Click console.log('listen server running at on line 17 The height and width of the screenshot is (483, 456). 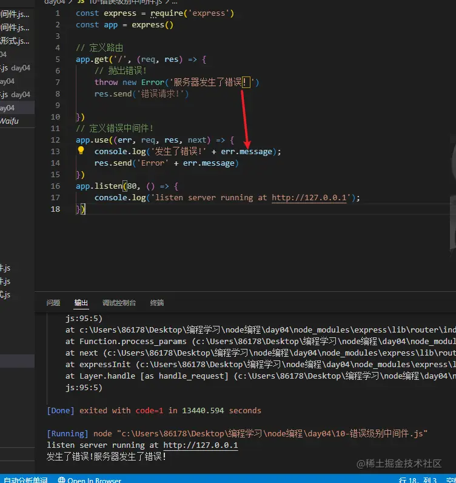(181, 197)
